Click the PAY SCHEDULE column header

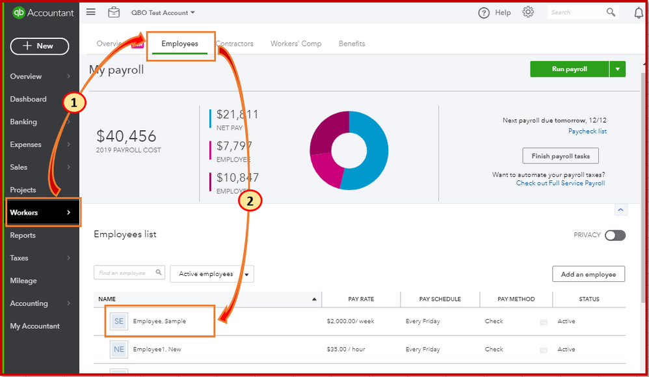(x=440, y=299)
